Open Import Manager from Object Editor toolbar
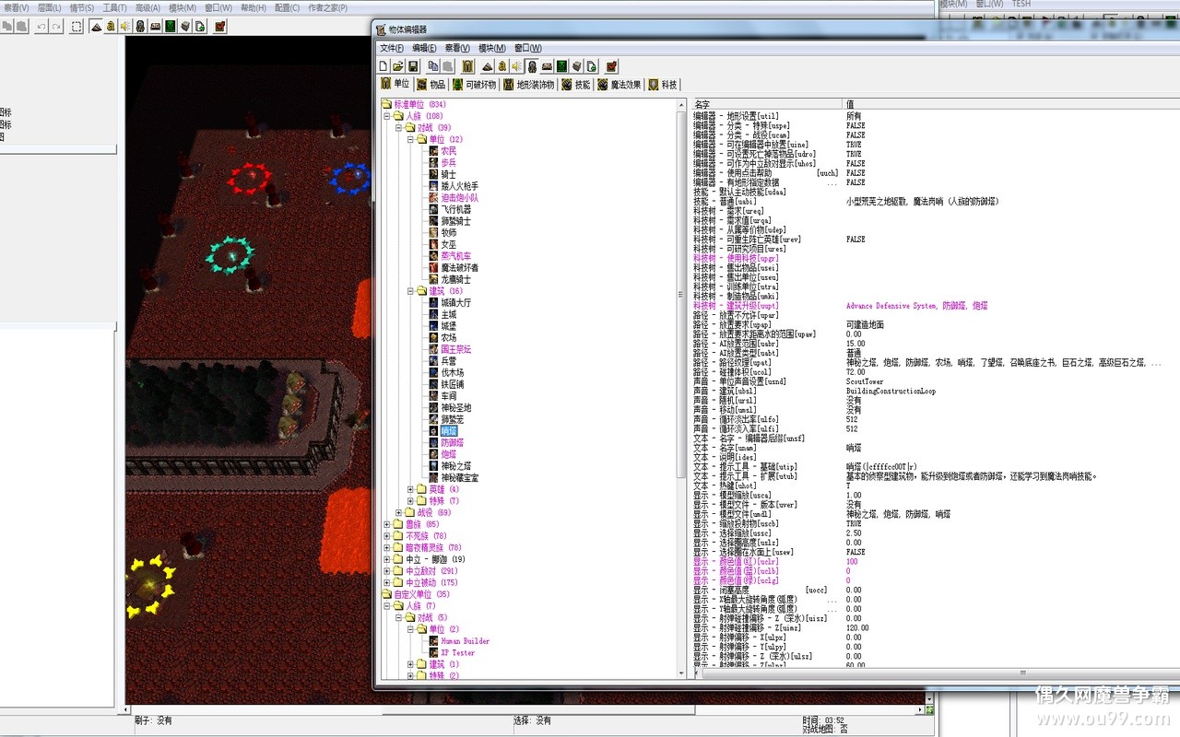The image size is (1180, 737). 591,66
